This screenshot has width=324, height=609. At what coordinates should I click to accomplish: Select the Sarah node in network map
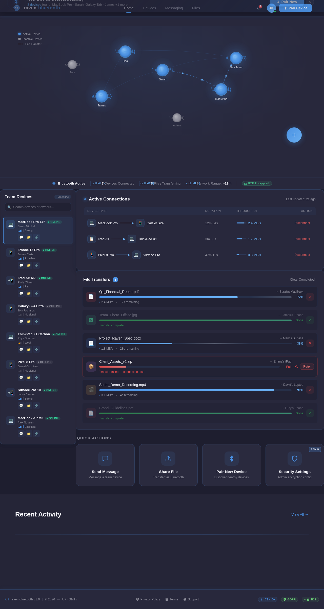[x=163, y=70]
